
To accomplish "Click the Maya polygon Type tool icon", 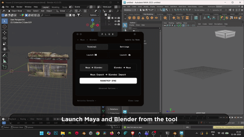I will (x=183, y=18).
